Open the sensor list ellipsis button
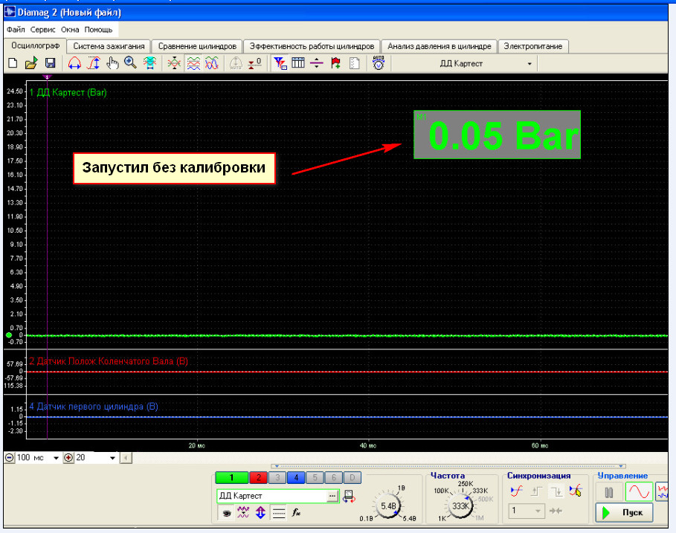The width and height of the screenshot is (676, 533). (332, 497)
